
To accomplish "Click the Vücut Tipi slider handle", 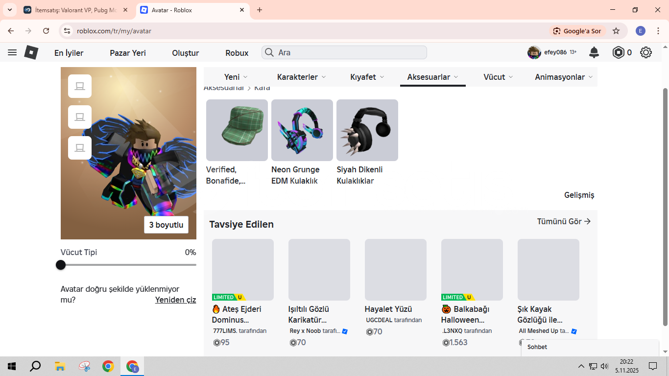I will [61, 265].
